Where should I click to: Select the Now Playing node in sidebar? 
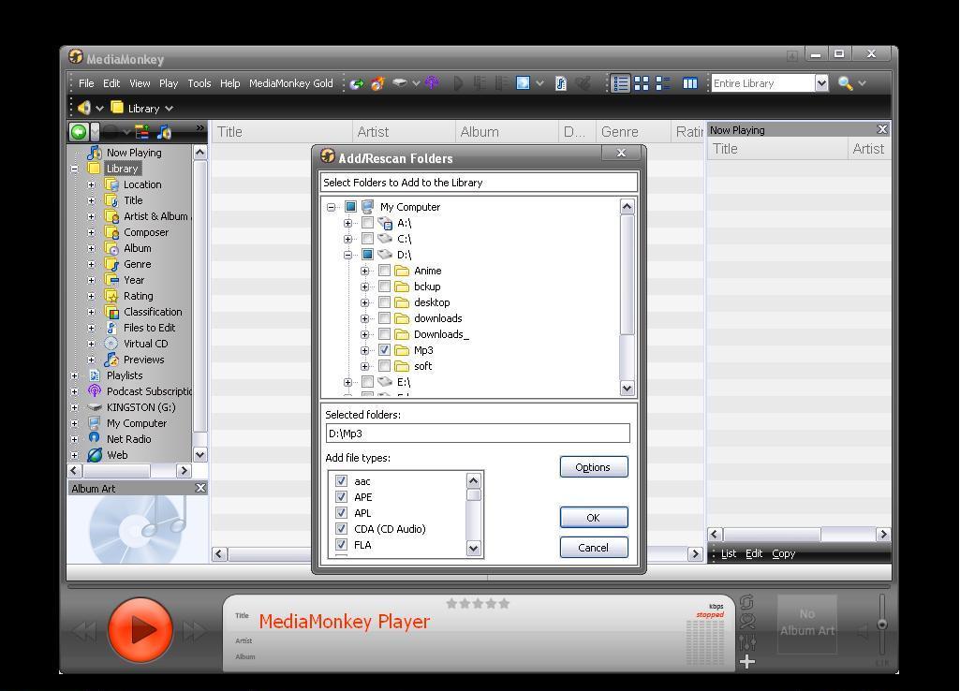point(134,152)
